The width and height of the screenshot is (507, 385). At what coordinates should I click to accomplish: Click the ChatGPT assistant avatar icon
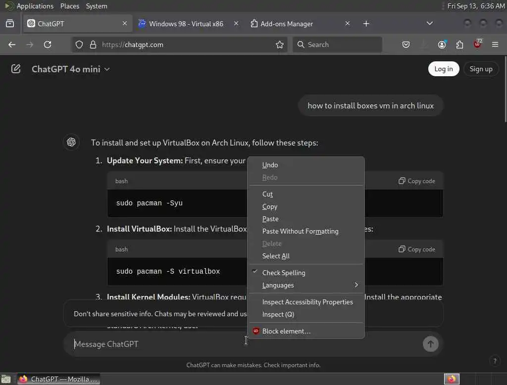coord(71,142)
